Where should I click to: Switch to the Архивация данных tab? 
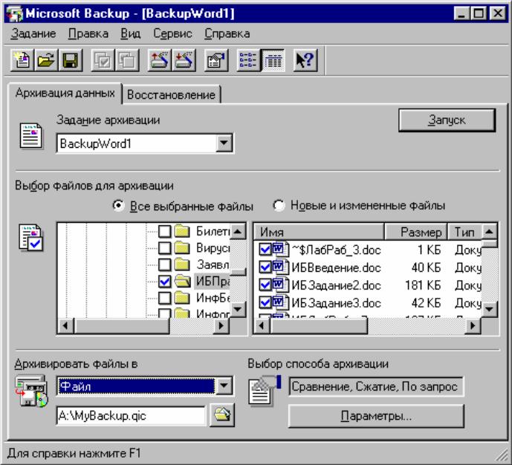[65, 94]
